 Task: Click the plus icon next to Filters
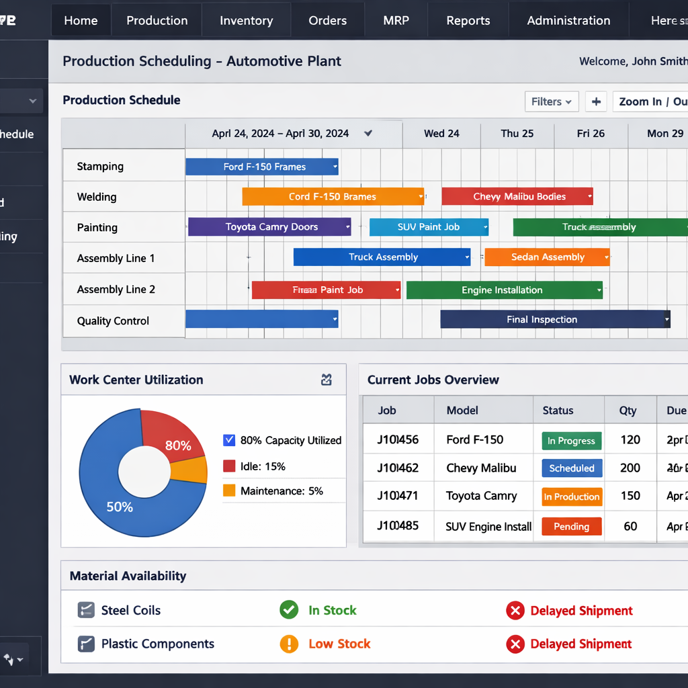pos(596,101)
